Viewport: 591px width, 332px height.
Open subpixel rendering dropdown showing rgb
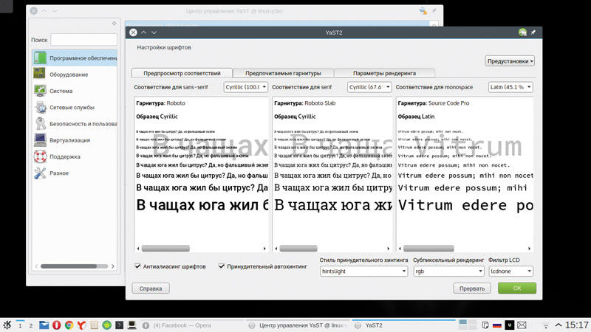[448, 271]
